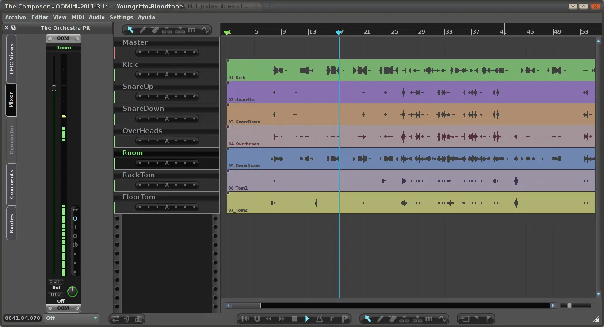Open the Routes side panel

pyautogui.click(x=11, y=223)
